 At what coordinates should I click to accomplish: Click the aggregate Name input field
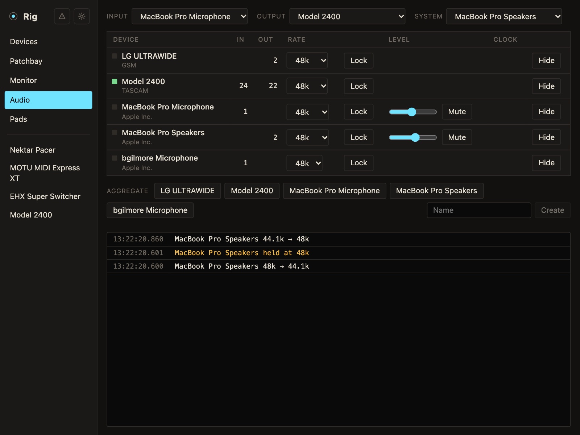[x=479, y=210]
